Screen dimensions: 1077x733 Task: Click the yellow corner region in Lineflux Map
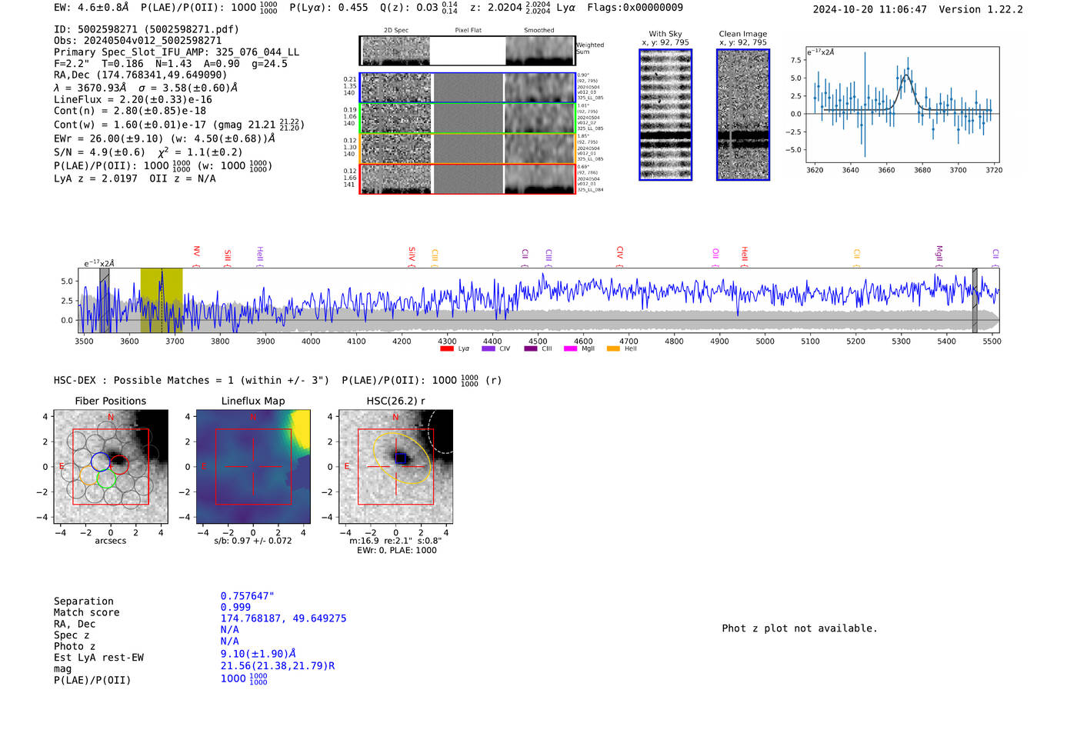301,426
